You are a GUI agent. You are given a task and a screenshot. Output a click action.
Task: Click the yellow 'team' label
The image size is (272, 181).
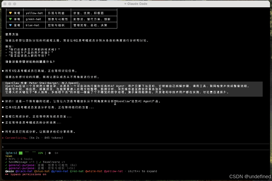click(x=9, y=156)
